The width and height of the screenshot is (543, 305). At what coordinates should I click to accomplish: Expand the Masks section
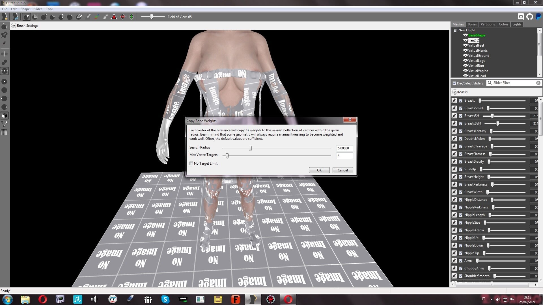coord(455,92)
